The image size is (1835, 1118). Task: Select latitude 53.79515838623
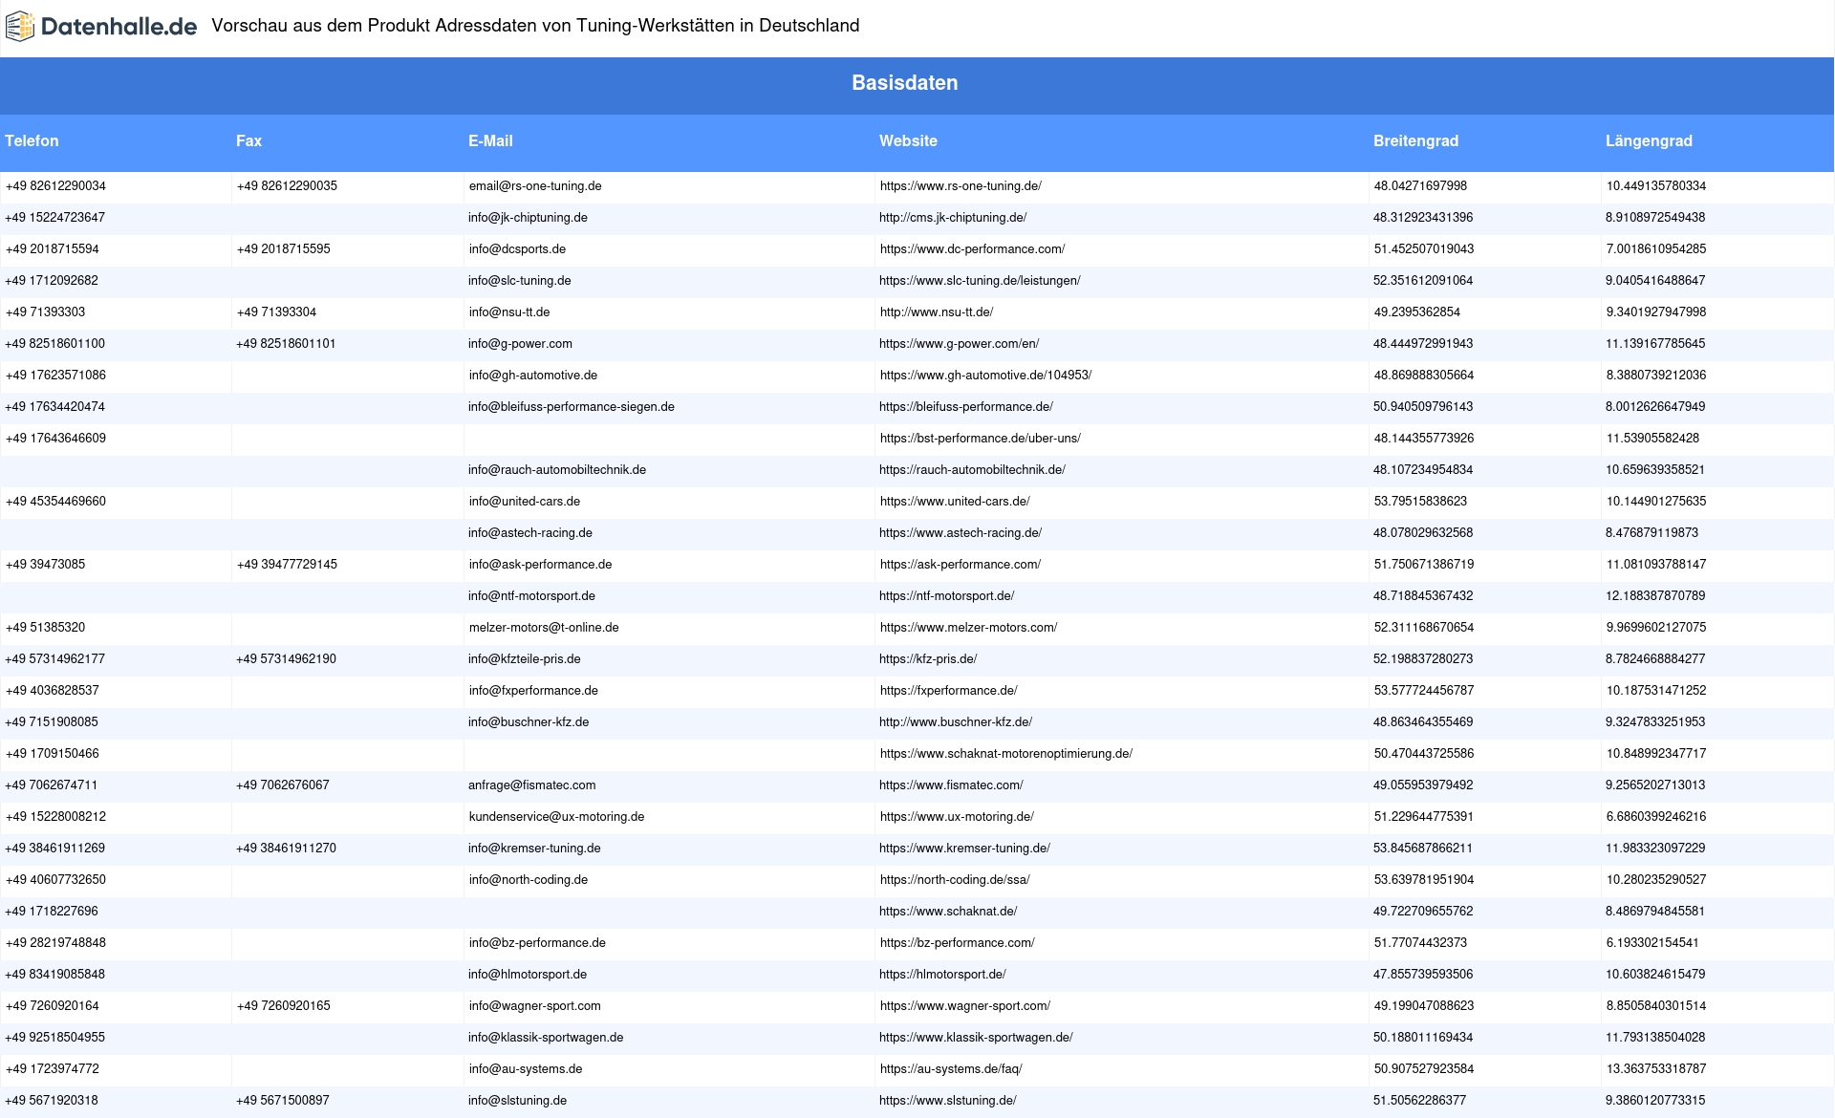1420,502
